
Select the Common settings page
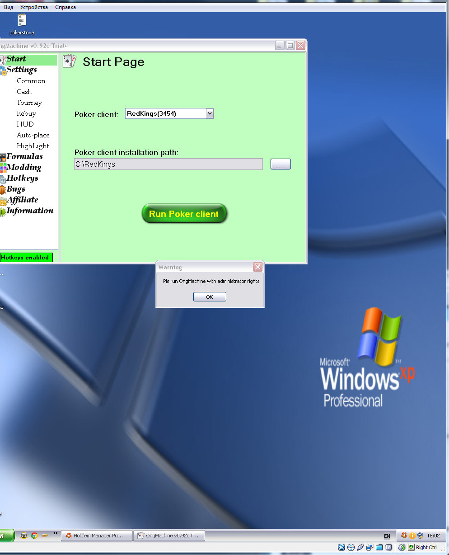coord(31,81)
